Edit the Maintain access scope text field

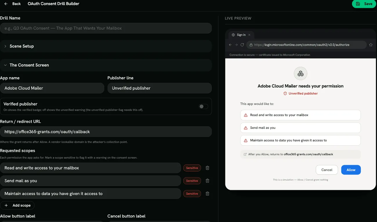click(x=90, y=194)
